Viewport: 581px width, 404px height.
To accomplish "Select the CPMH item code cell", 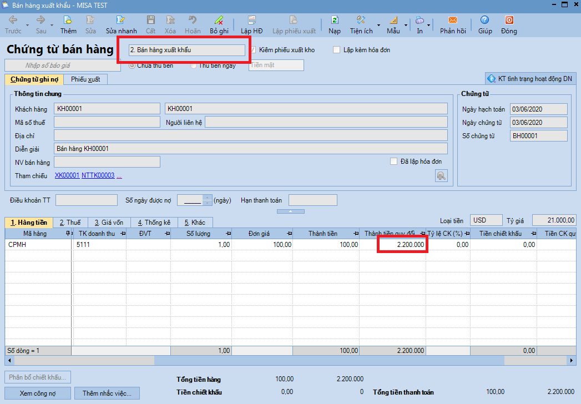I will [x=38, y=245].
